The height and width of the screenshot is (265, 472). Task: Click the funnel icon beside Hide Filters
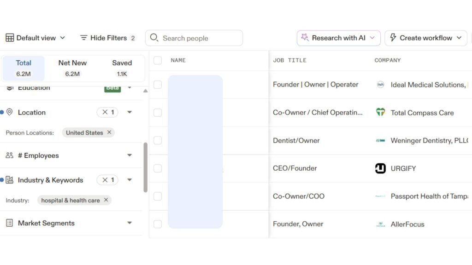click(83, 38)
